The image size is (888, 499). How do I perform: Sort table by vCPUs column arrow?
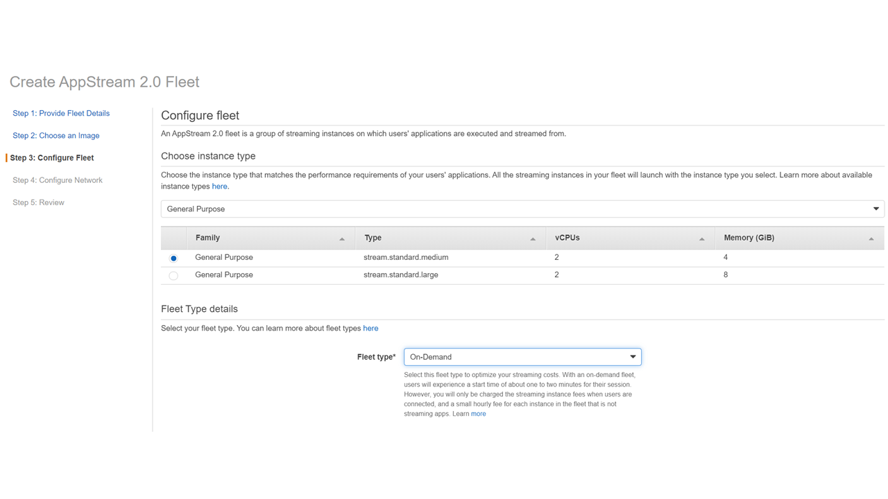tap(701, 239)
